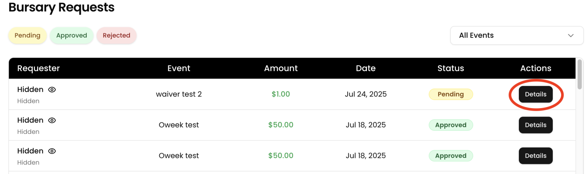This screenshot has width=587, height=174.
Task: Click the Event column header
Action: 179,68
